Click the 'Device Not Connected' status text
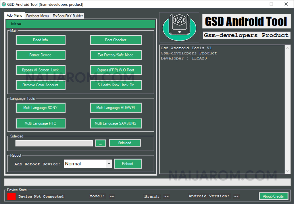This screenshot has height=204, width=294. (x=41, y=197)
